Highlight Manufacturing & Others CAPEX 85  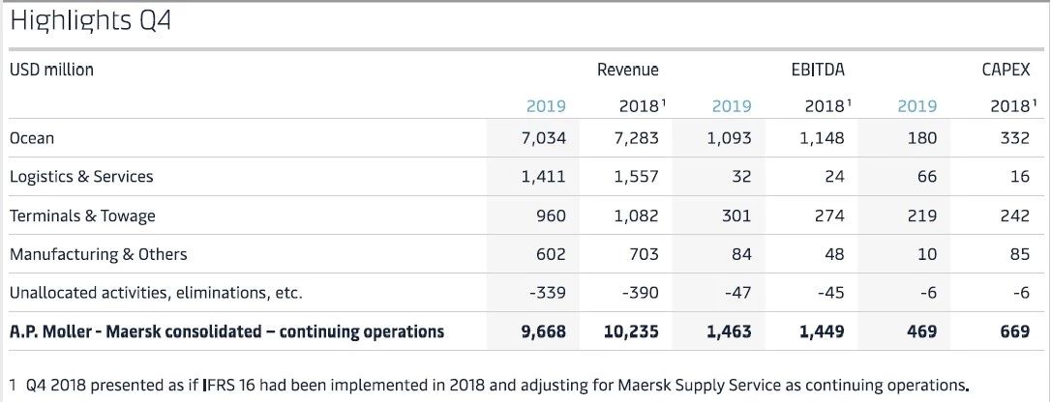coord(1020,254)
